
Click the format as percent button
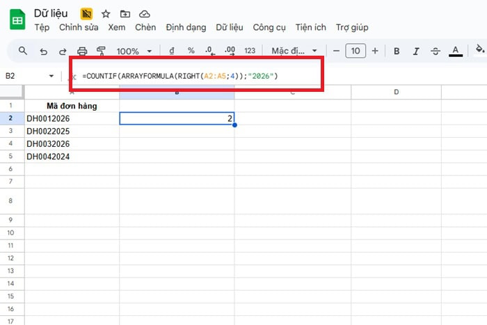[191, 51]
